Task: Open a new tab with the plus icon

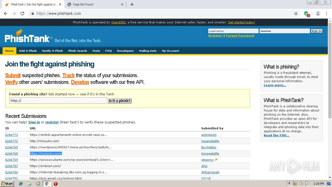Action: (x=132, y=4)
